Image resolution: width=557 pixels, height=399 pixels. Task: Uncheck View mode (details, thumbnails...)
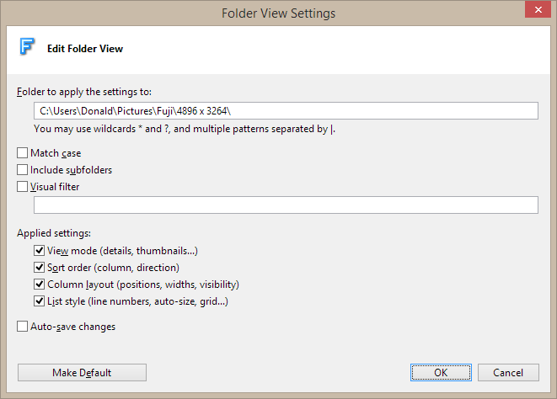point(40,251)
